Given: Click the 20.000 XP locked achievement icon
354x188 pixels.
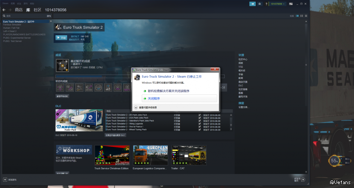Looking at the screenshot, I should pos(98,88).
